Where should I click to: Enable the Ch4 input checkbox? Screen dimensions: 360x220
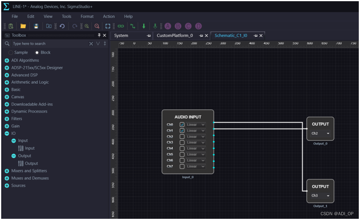point(182,148)
